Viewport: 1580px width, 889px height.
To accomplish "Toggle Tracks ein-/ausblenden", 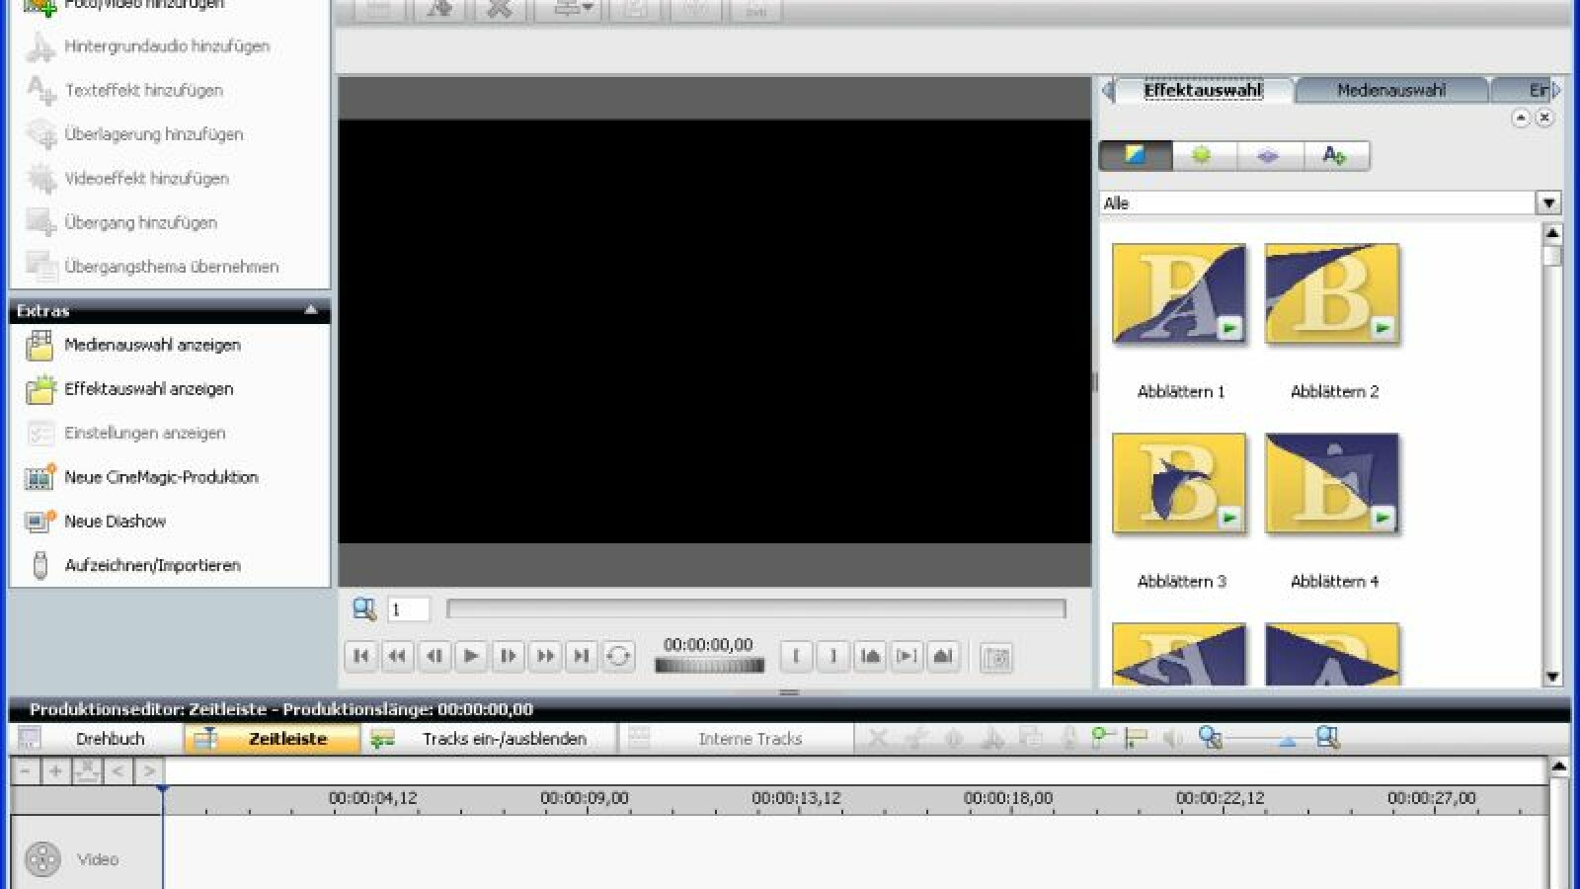I will 491,739.
